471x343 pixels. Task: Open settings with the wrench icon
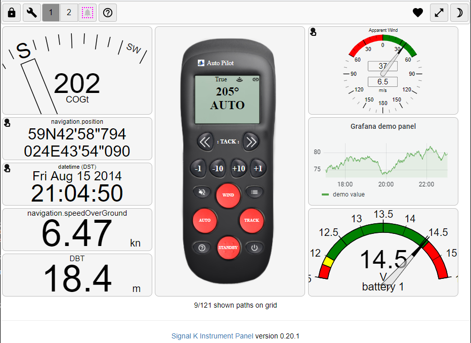click(32, 13)
